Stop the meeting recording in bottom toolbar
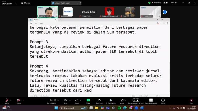198x111 pixels. (137, 100)
